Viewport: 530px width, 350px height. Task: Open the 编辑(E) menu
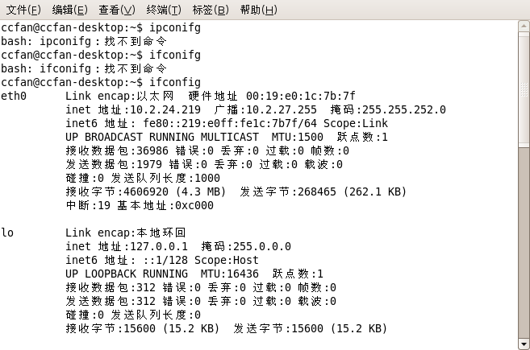pos(70,10)
